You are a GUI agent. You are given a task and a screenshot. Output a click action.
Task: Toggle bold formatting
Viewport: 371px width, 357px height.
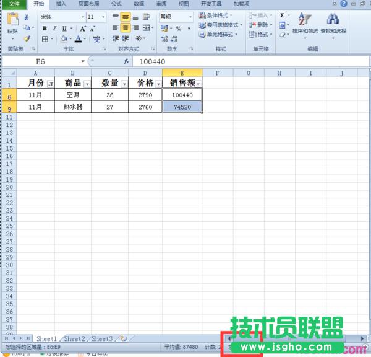point(45,29)
